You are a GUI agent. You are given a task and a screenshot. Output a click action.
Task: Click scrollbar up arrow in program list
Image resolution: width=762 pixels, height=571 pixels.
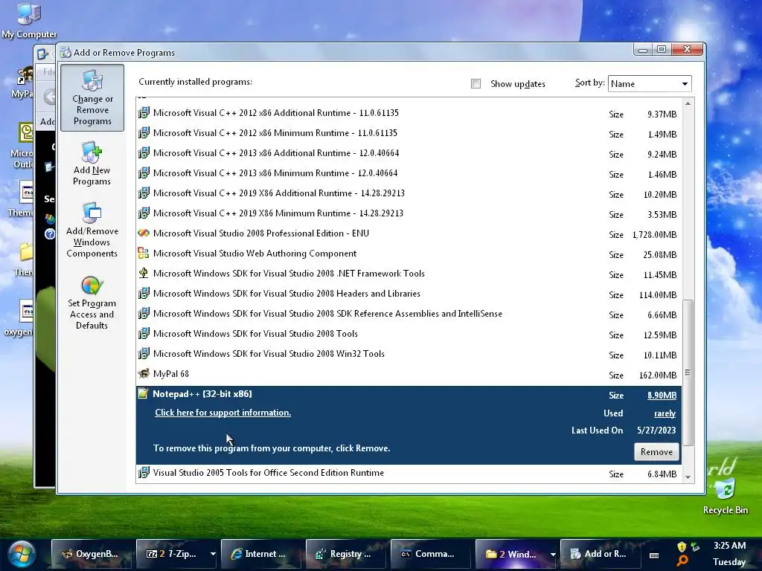(688, 103)
